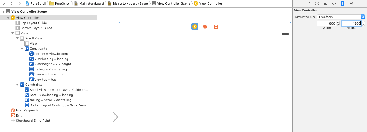367x132 pixels.
Task: Select Scroll View.top = Top Layout Guide constraint
Action: pos(48,90)
